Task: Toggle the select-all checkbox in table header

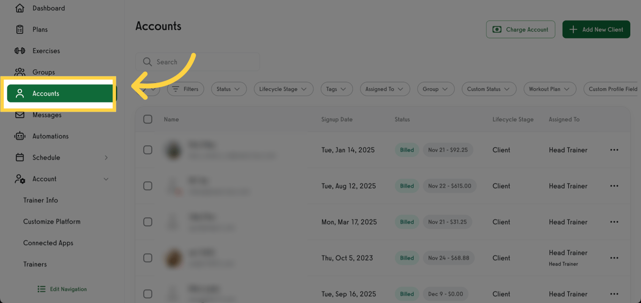Action: (148, 119)
